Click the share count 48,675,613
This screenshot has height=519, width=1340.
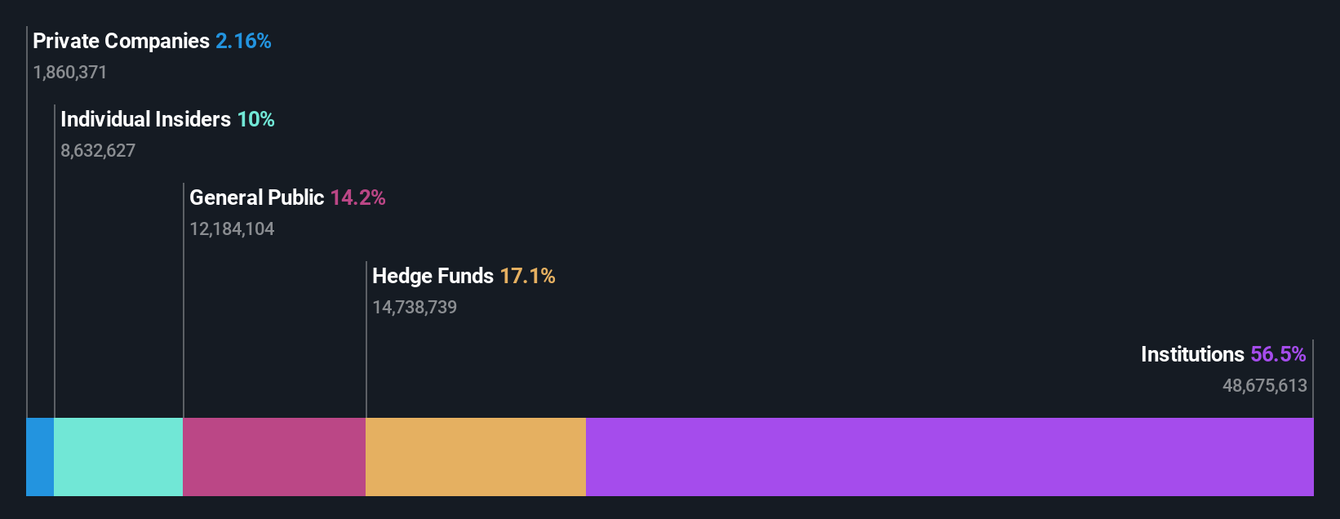click(1264, 386)
